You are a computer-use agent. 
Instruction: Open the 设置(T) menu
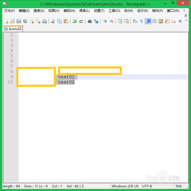click(x=99, y=11)
